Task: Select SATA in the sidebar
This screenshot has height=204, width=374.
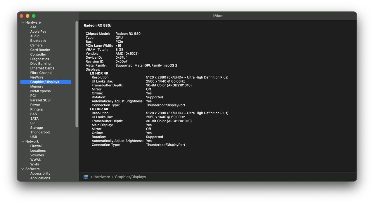Action: (34, 118)
